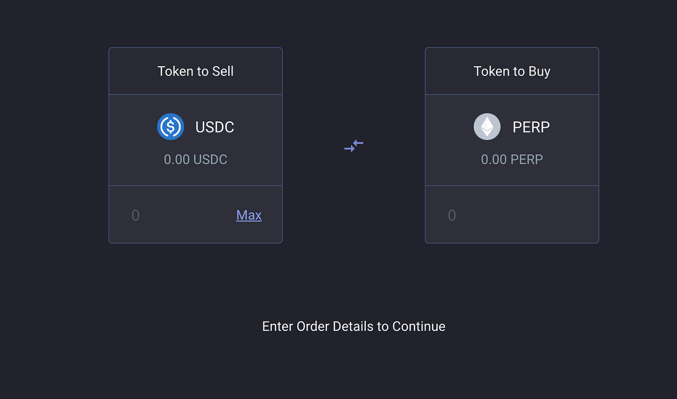Image resolution: width=677 pixels, height=399 pixels.
Task: Open the USDC token selector
Action: tap(195, 127)
